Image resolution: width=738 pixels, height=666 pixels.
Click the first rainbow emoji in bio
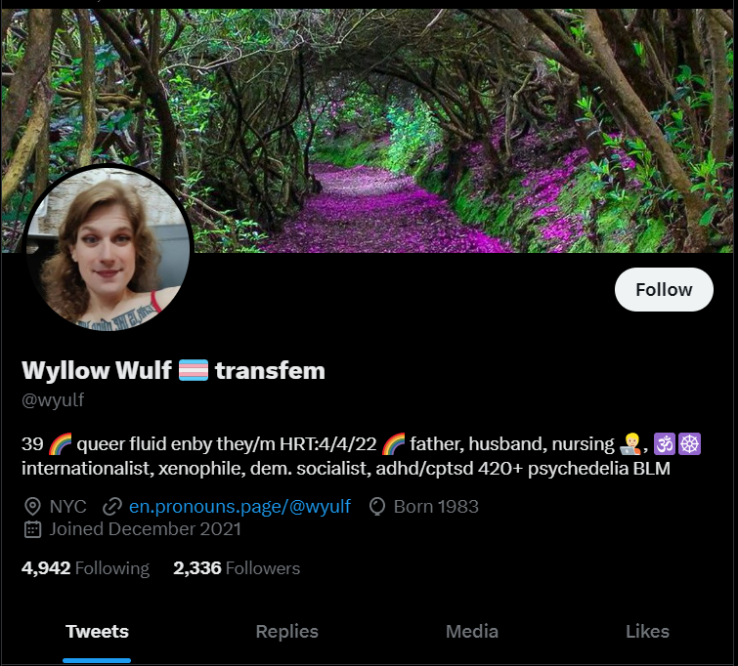[61, 444]
